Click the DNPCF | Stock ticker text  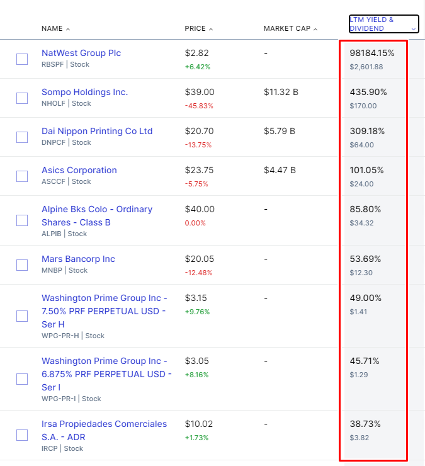pyautogui.click(x=66, y=142)
